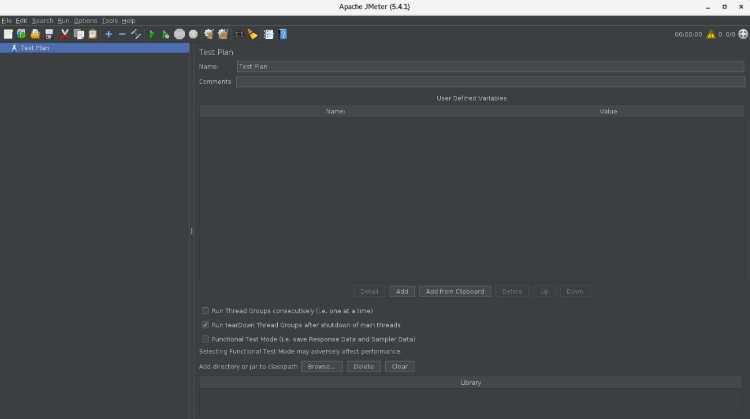Viewport: 750px width, 419px height.
Task: Click the Clear classpath button
Action: click(x=400, y=366)
